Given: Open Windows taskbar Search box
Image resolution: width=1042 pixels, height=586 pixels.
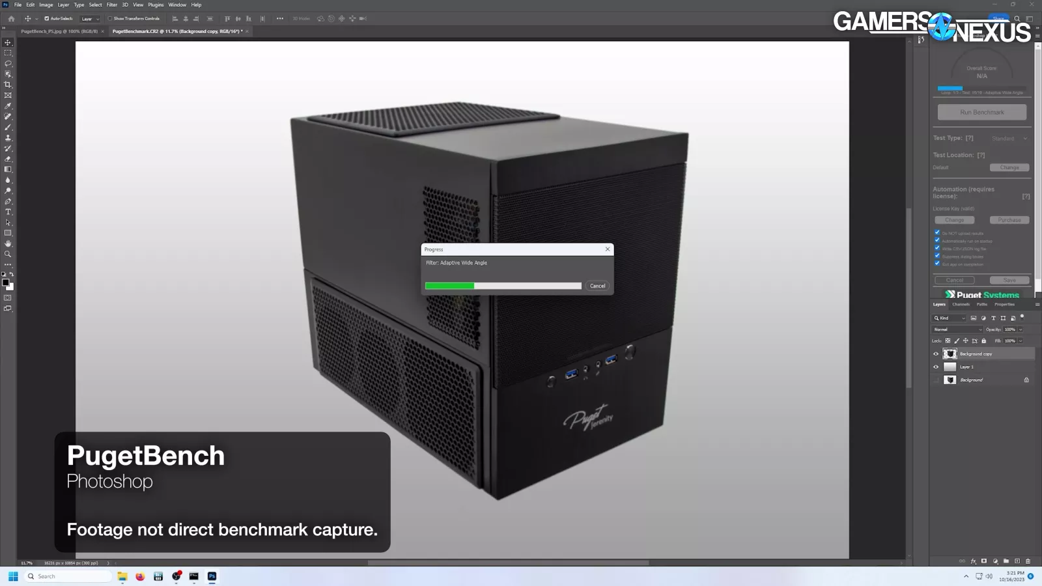Looking at the screenshot, I should [68, 576].
